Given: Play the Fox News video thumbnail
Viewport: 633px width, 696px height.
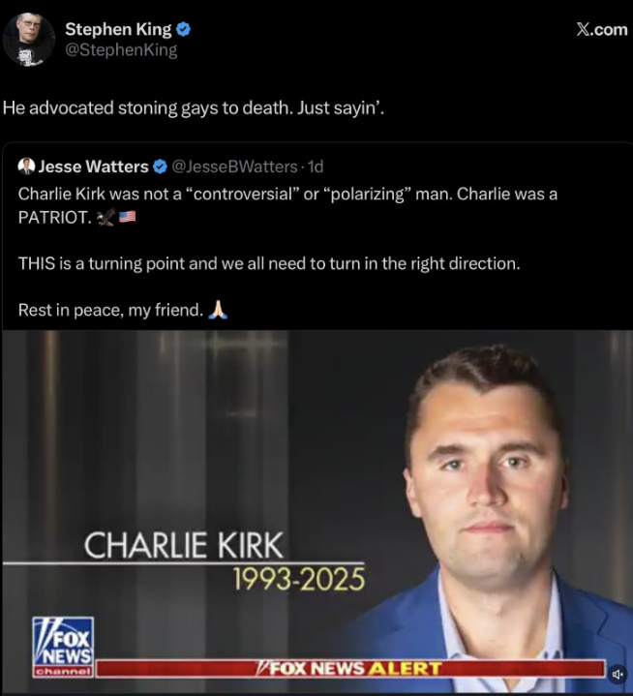Looking at the screenshot, I should point(316,512).
